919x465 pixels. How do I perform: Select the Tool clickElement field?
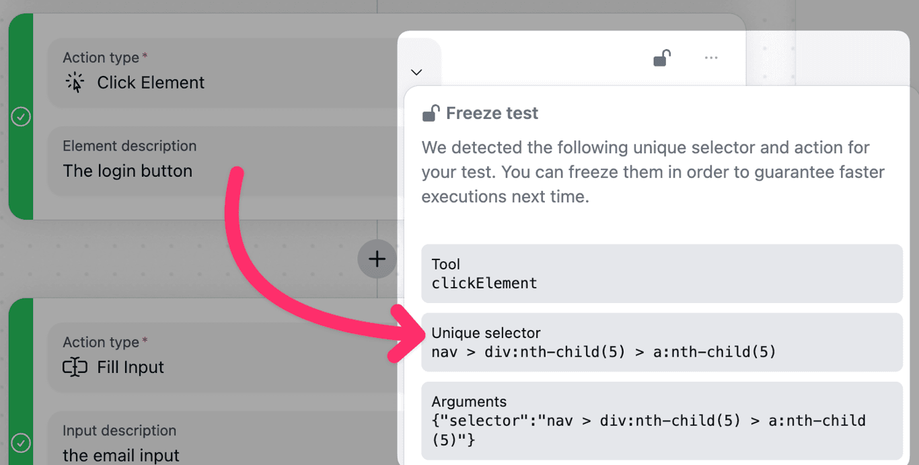tap(662, 273)
